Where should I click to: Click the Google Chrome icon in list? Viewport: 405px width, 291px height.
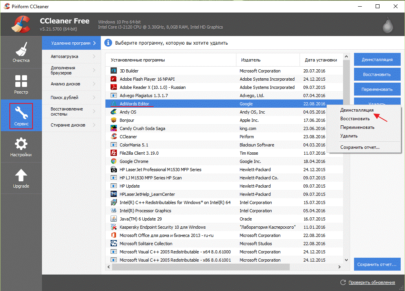114,161
